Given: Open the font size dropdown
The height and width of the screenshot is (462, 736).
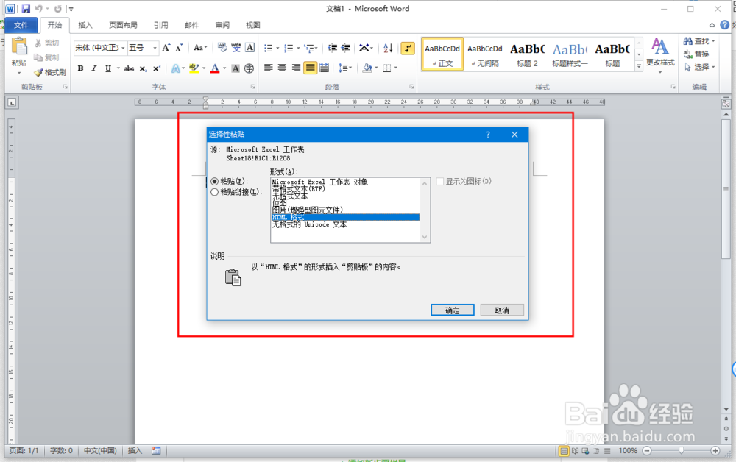Looking at the screenshot, I should (x=155, y=48).
